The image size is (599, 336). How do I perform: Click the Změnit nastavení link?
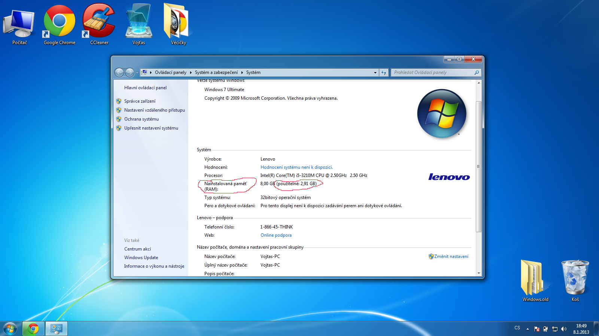coord(451,256)
